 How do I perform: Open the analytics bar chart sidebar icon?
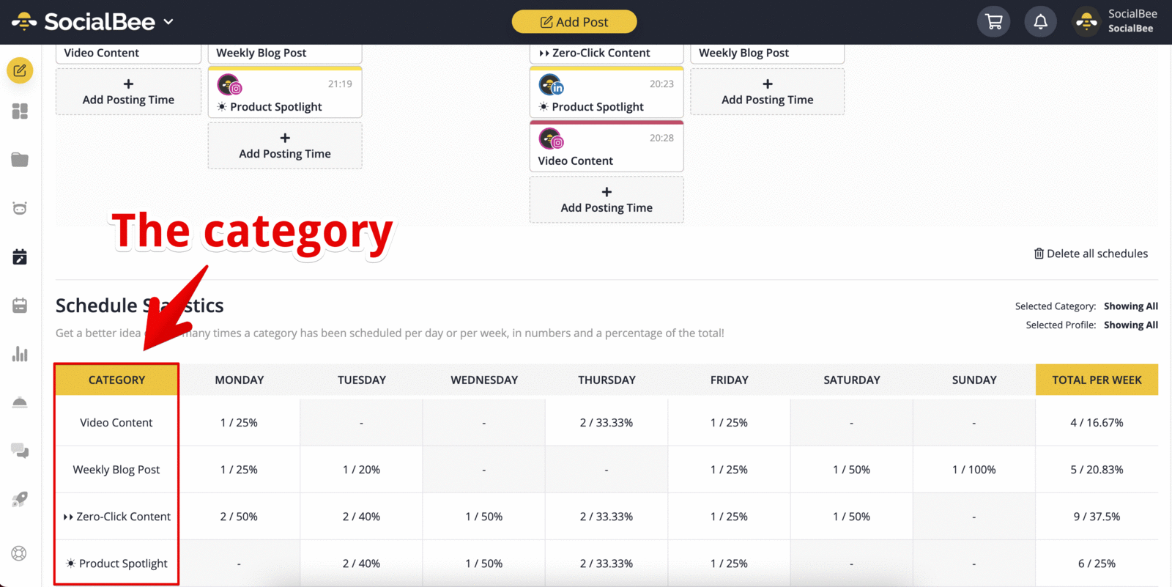(x=20, y=354)
